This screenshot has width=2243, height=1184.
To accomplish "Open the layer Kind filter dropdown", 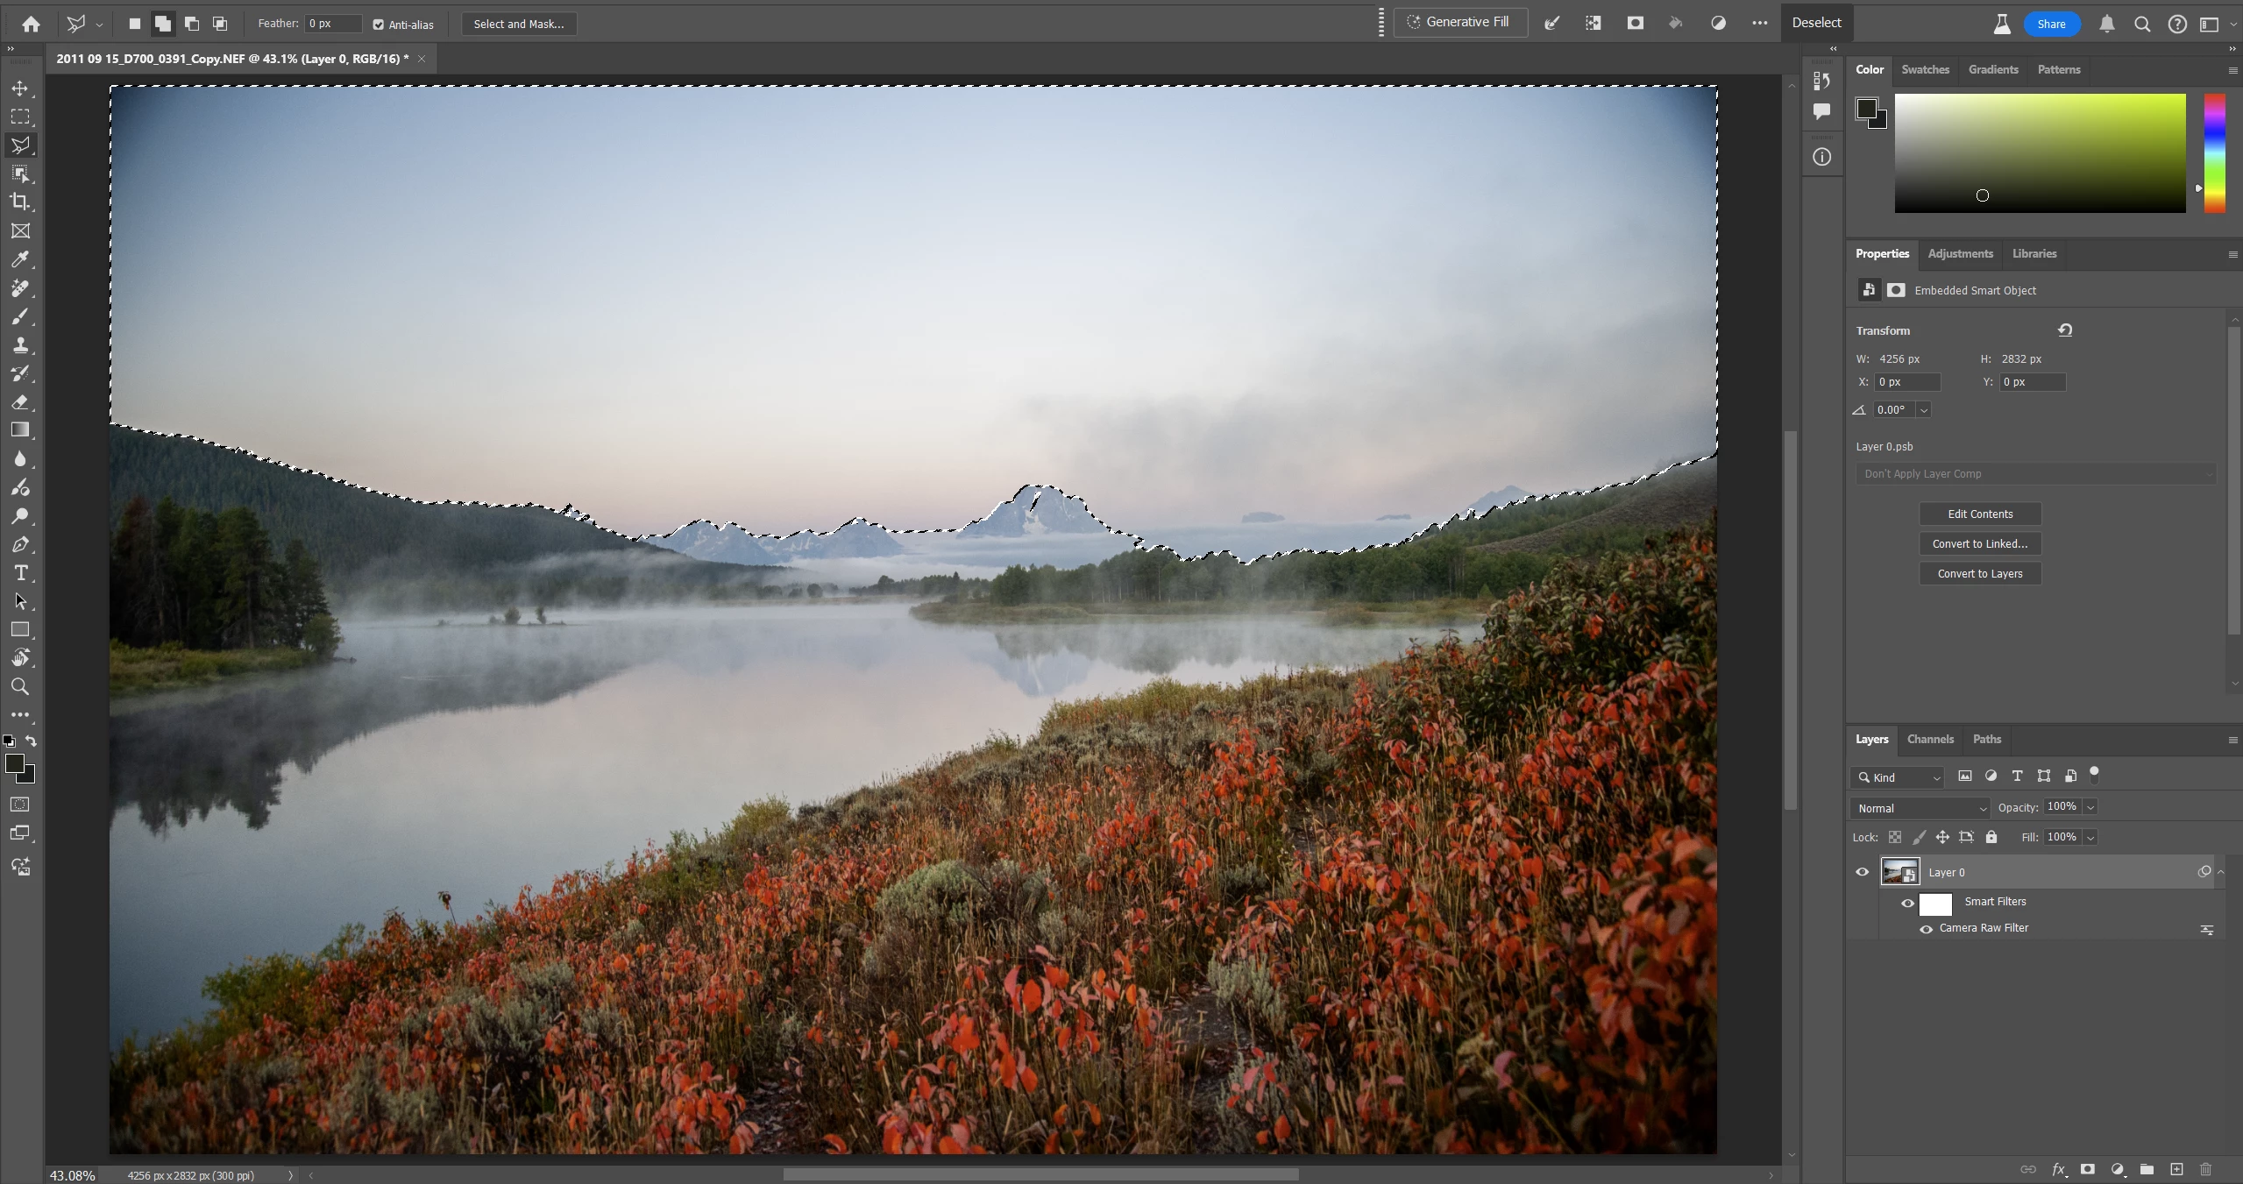I will pyautogui.click(x=1898, y=777).
